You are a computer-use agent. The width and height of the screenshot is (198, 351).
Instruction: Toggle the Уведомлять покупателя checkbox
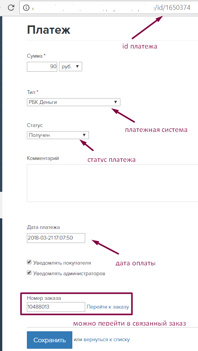[x=29, y=262]
